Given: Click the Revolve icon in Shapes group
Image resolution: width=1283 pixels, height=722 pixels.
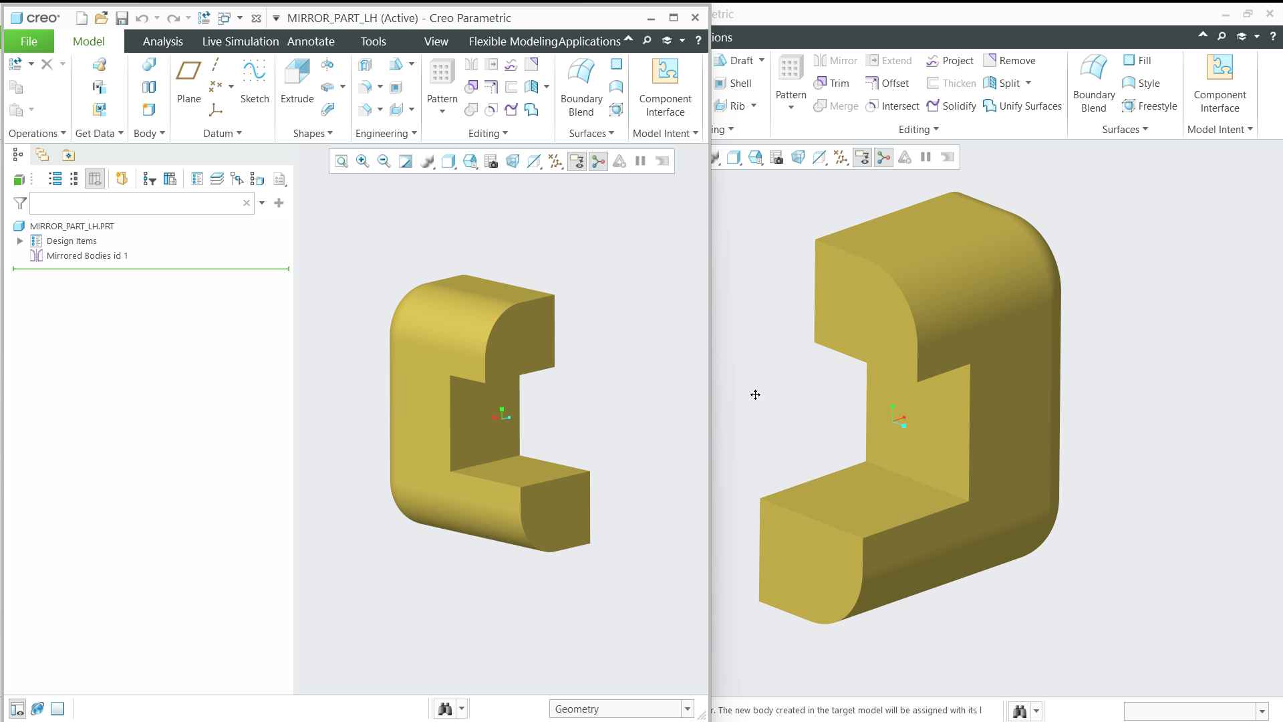Looking at the screenshot, I should (x=327, y=64).
